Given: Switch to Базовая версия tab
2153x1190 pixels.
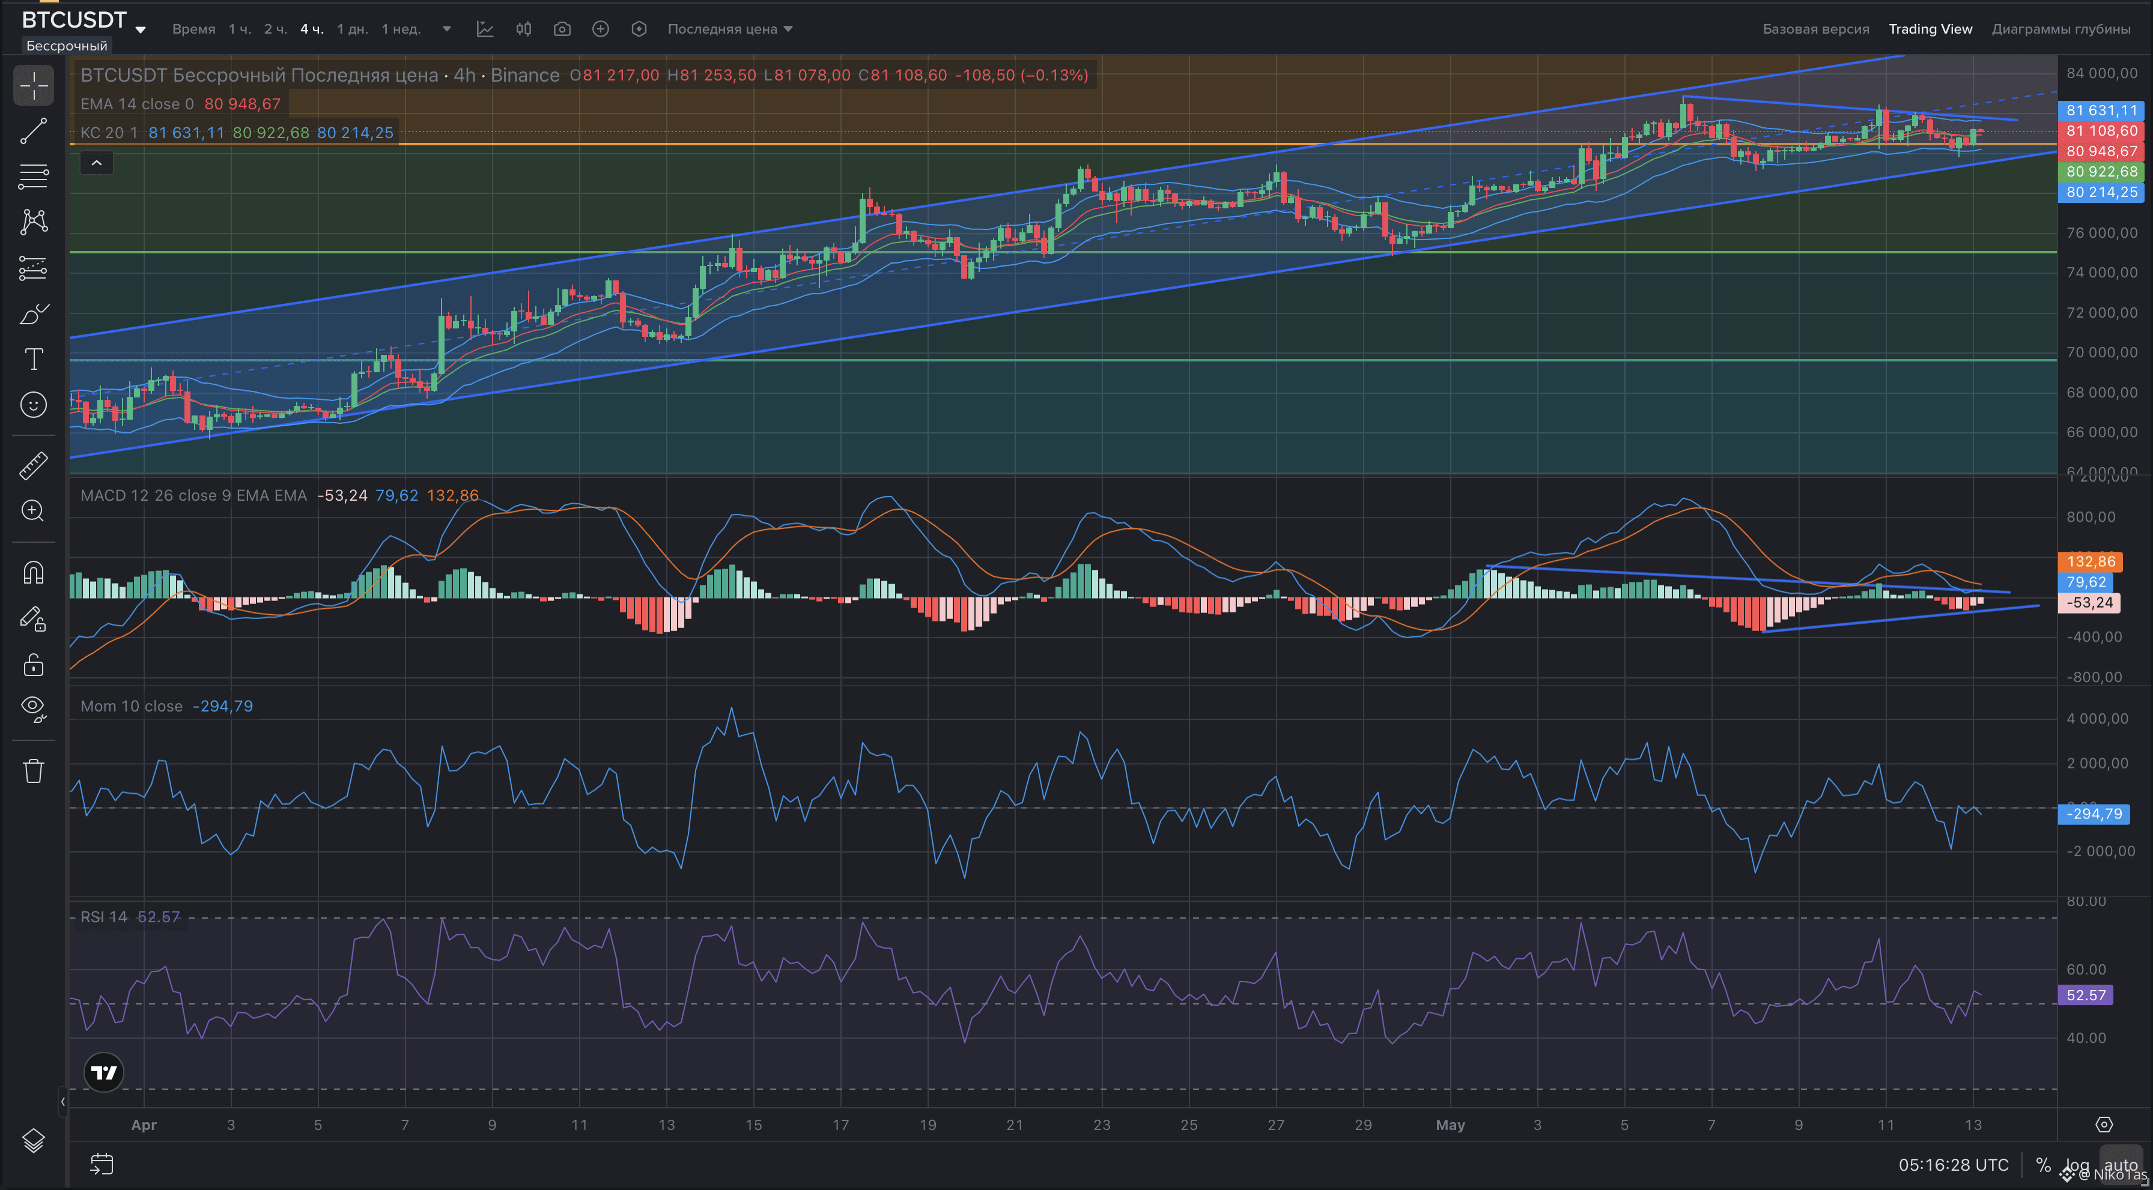Looking at the screenshot, I should [x=1815, y=29].
